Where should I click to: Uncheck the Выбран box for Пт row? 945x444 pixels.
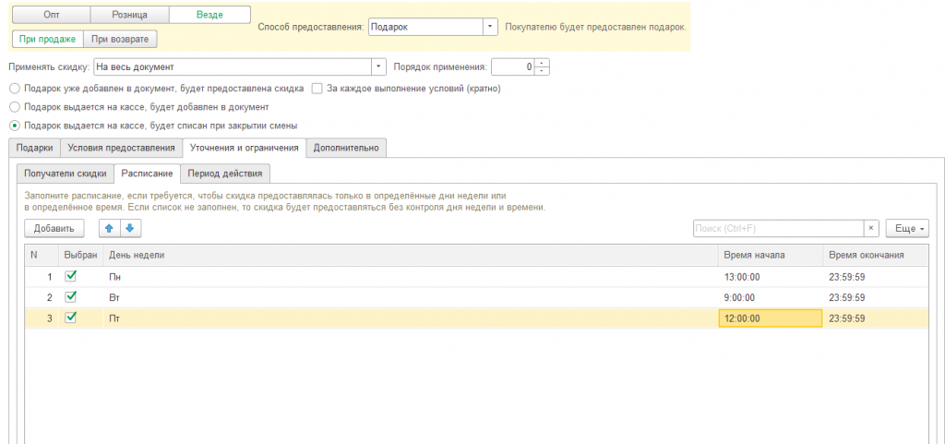pyautogui.click(x=70, y=317)
